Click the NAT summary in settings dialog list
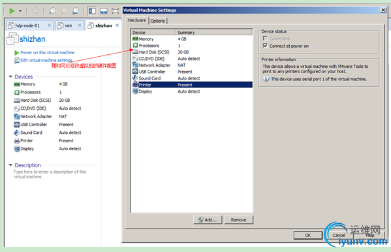 181,65
